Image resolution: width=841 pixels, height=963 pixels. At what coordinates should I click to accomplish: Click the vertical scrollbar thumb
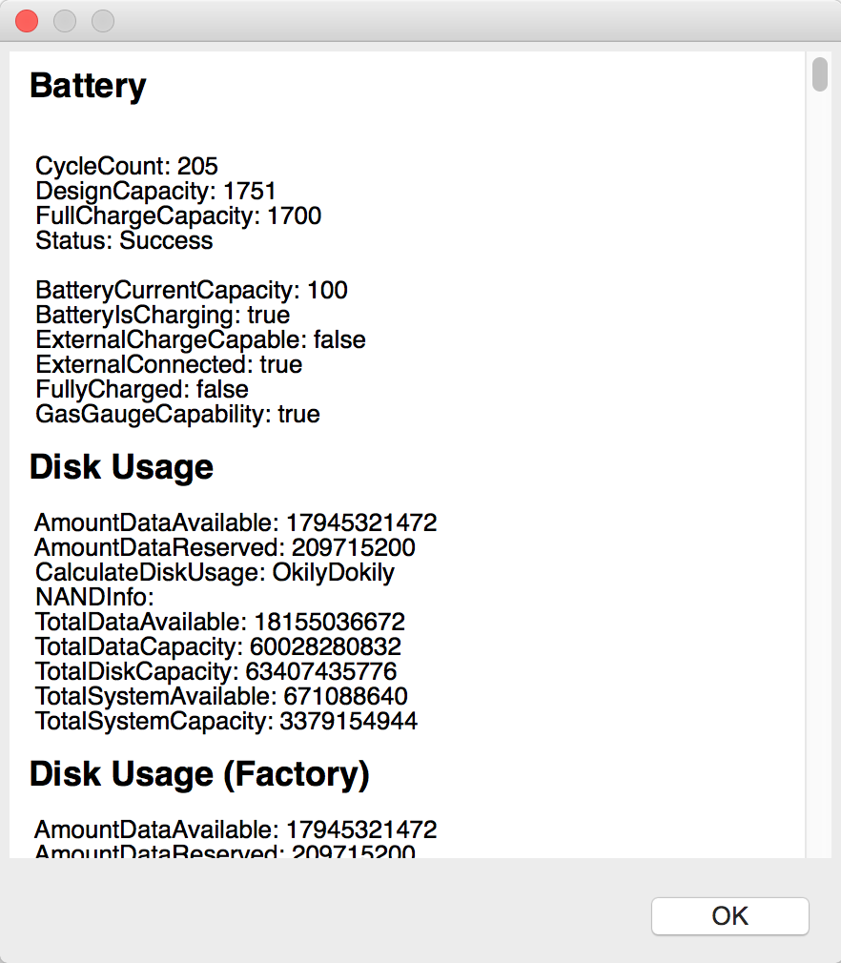pyautogui.click(x=820, y=74)
